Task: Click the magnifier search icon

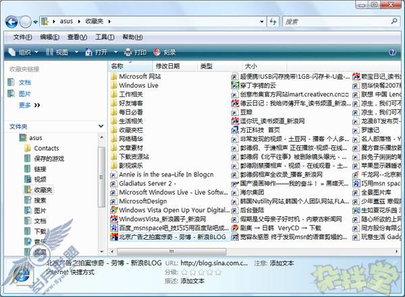Action: [x=394, y=21]
